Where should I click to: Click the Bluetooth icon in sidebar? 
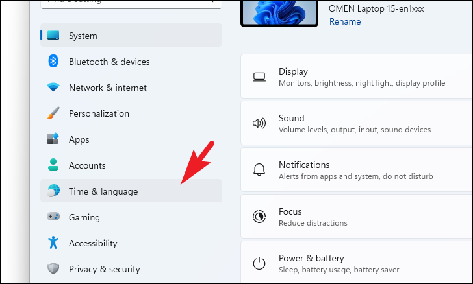point(53,61)
